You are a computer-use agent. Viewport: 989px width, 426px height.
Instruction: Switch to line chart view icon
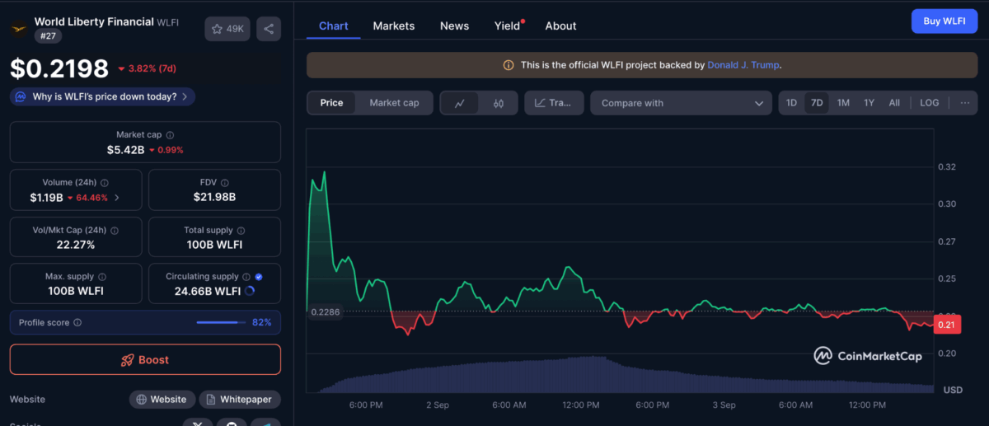[460, 103]
